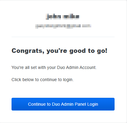Click the horizontal divider line below email
Viewport: 127px width, 123px height.
pos(63,37)
